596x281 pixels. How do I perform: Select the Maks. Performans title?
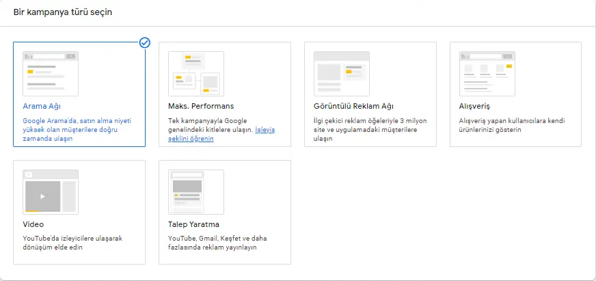(x=201, y=106)
